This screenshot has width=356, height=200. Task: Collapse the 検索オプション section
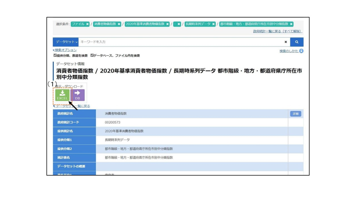pyautogui.click(x=65, y=50)
